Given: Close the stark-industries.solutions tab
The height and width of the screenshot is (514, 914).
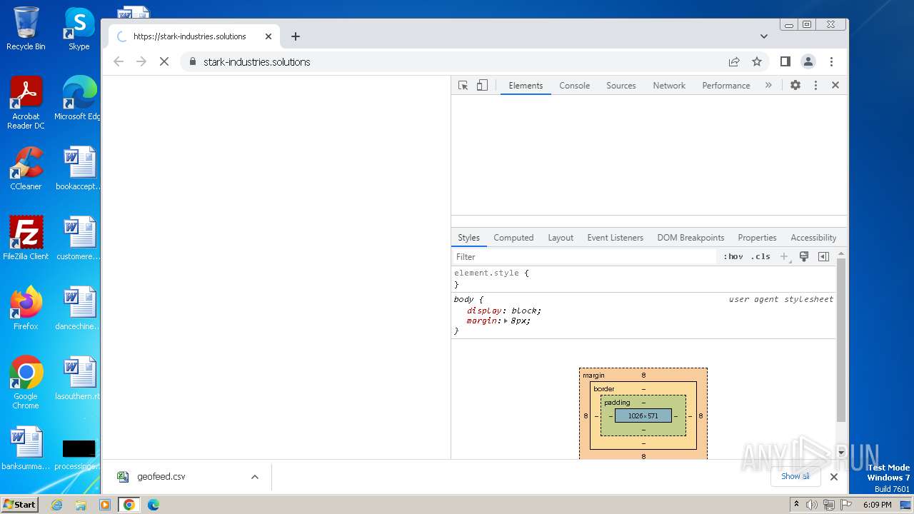Looking at the screenshot, I should coord(268,36).
